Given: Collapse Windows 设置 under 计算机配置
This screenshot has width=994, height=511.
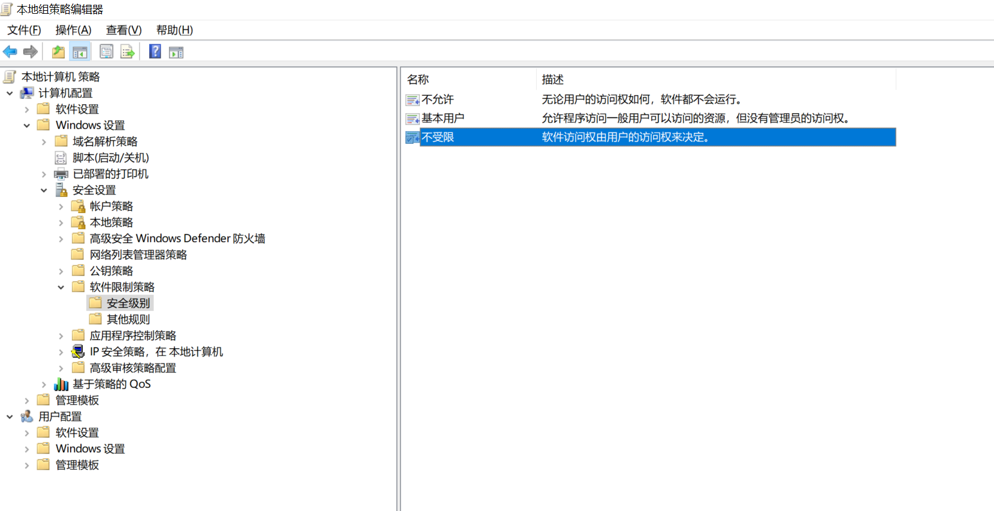Looking at the screenshot, I should point(26,125).
